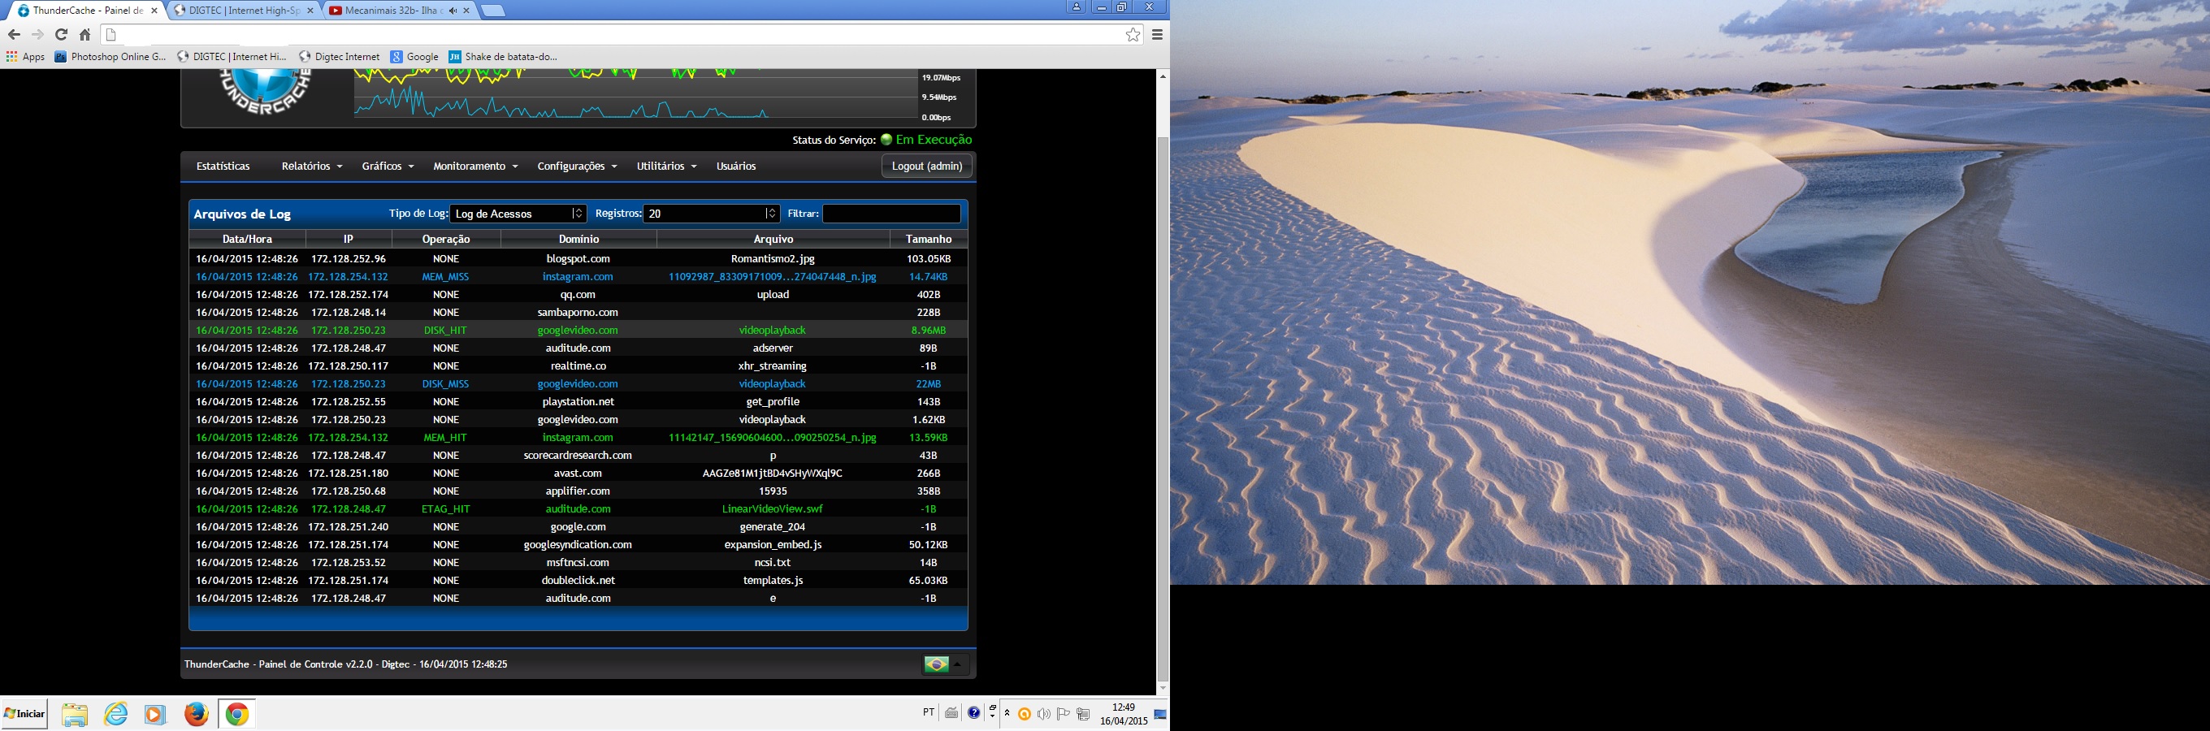This screenshot has height=731, width=2210.
Task: Open the Digtec Internet bookmark
Action: coord(339,57)
